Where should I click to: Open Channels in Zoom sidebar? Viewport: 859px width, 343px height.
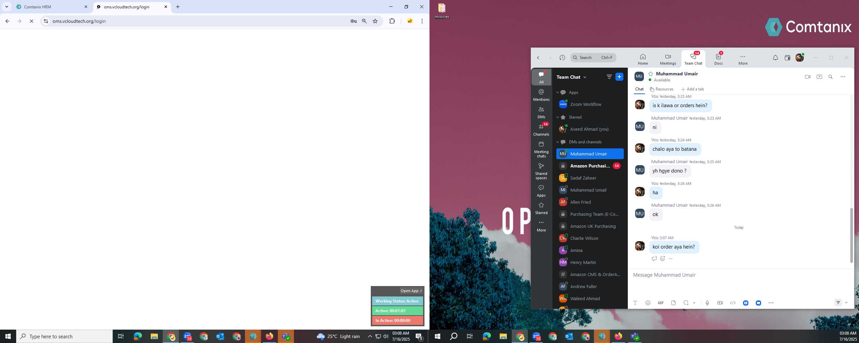(x=541, y=130)
